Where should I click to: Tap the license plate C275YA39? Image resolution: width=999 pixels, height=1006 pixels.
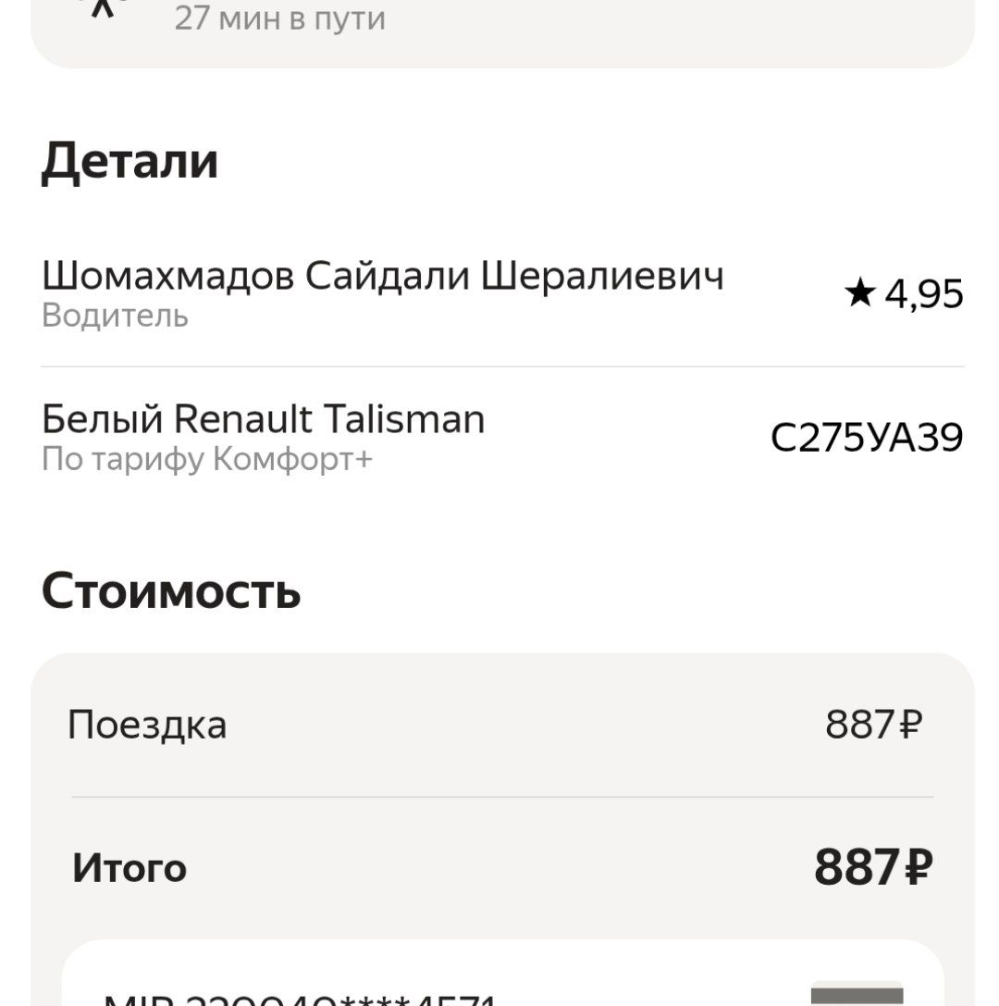click(x=867, y=438)
